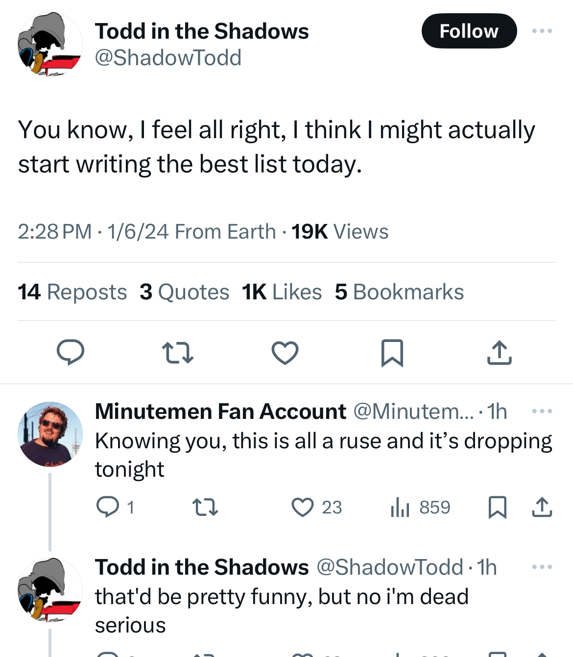573x657 pixels.
Task: View the 14 Reposts list
Action: [x=72, y=292]
